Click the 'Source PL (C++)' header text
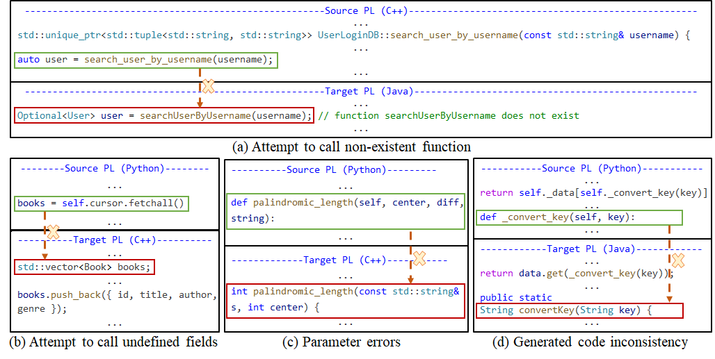 tap(366, 11)
